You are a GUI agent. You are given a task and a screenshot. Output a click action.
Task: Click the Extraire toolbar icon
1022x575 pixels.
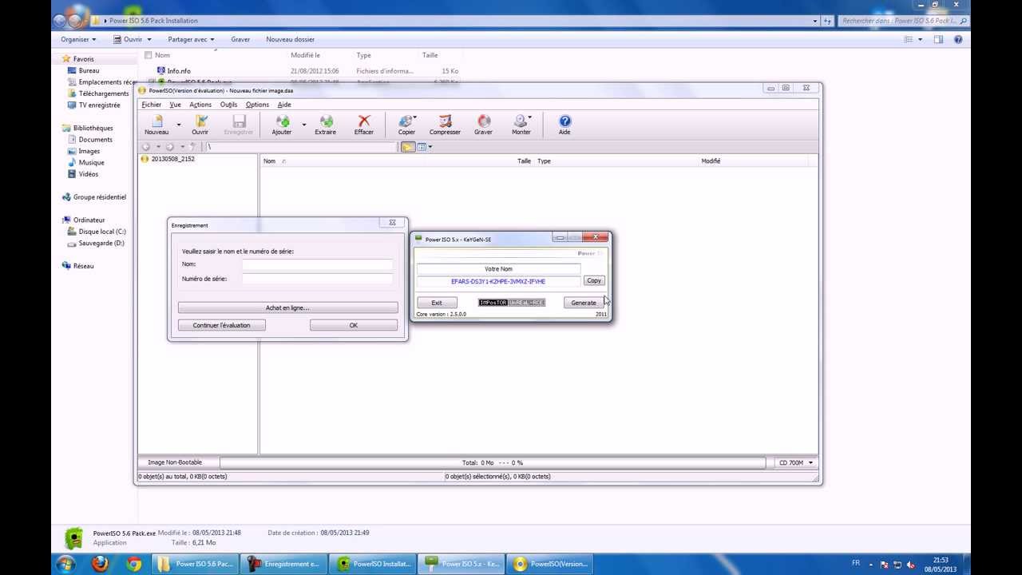(x=325, y=121)
